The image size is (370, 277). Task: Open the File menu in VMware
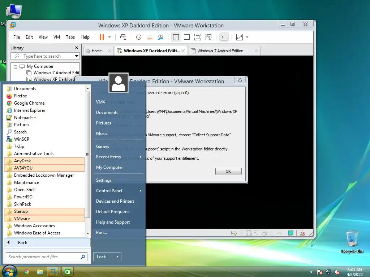pos(17,37)
